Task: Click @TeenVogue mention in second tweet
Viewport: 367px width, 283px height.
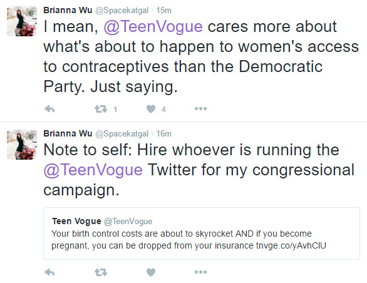Action: 93,170
